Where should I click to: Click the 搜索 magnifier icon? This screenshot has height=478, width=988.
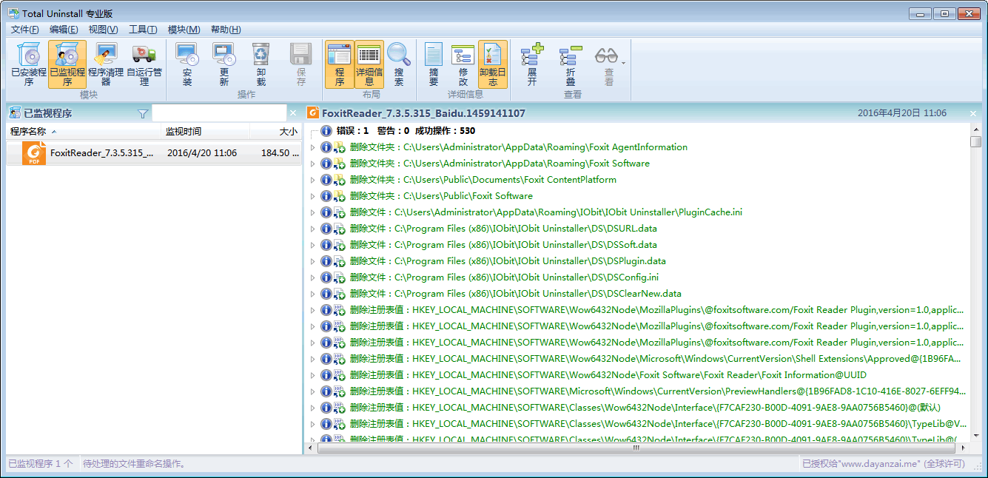[x=399, y=64]
